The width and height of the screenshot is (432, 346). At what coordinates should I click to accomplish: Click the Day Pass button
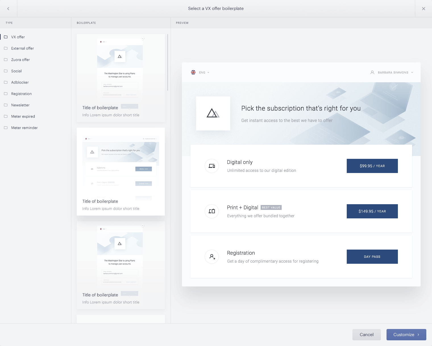click(x=372, y=257)
